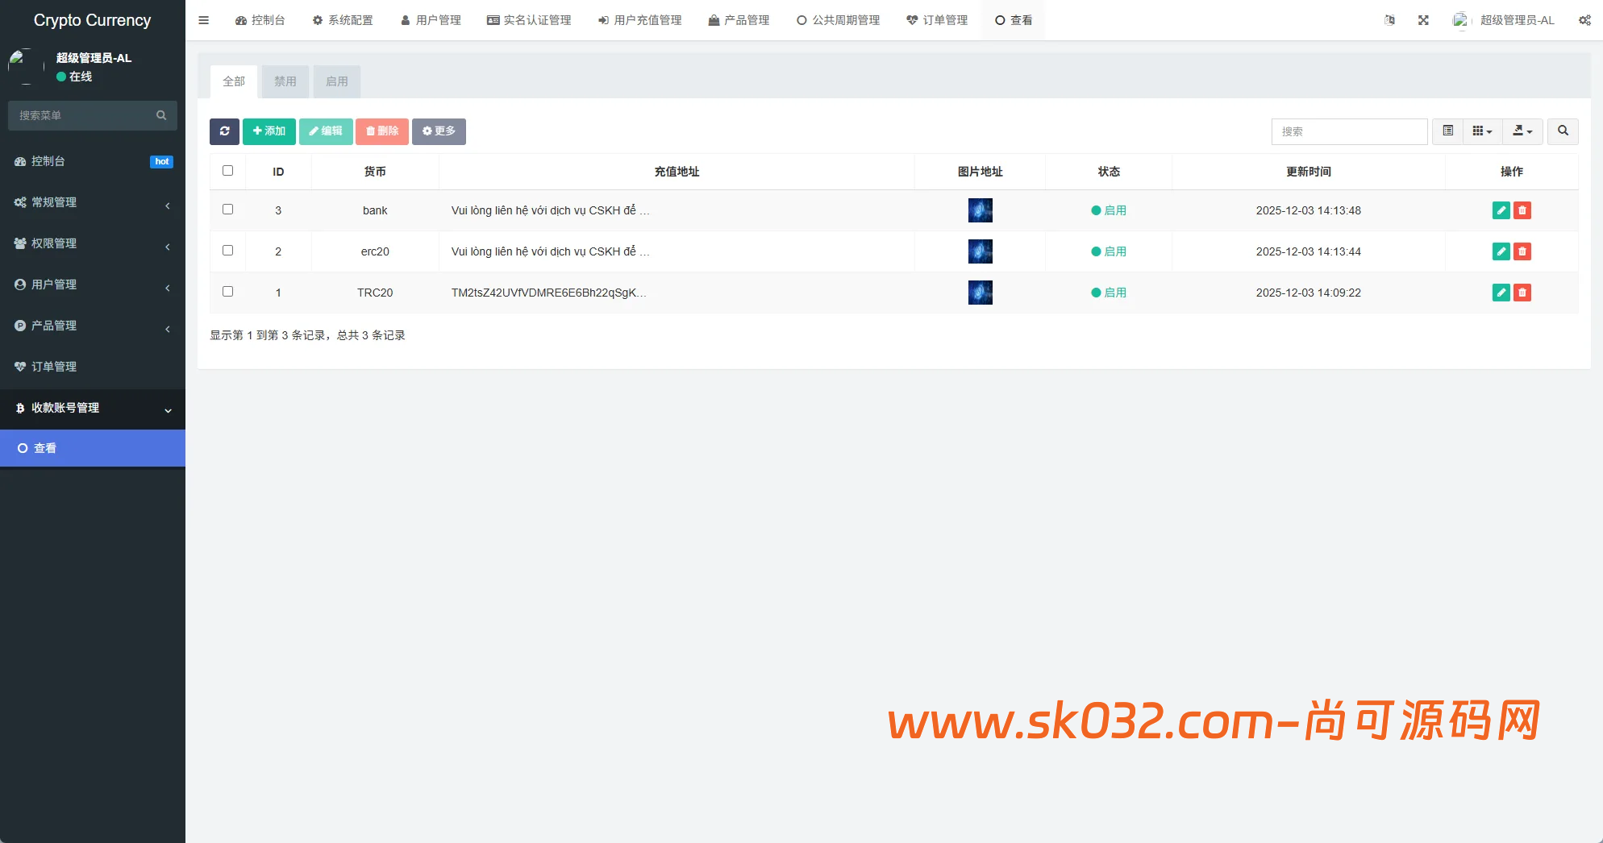Check the select-all checkbox in table header
This screenshot has height=843, width=1603.
[227, 170]
